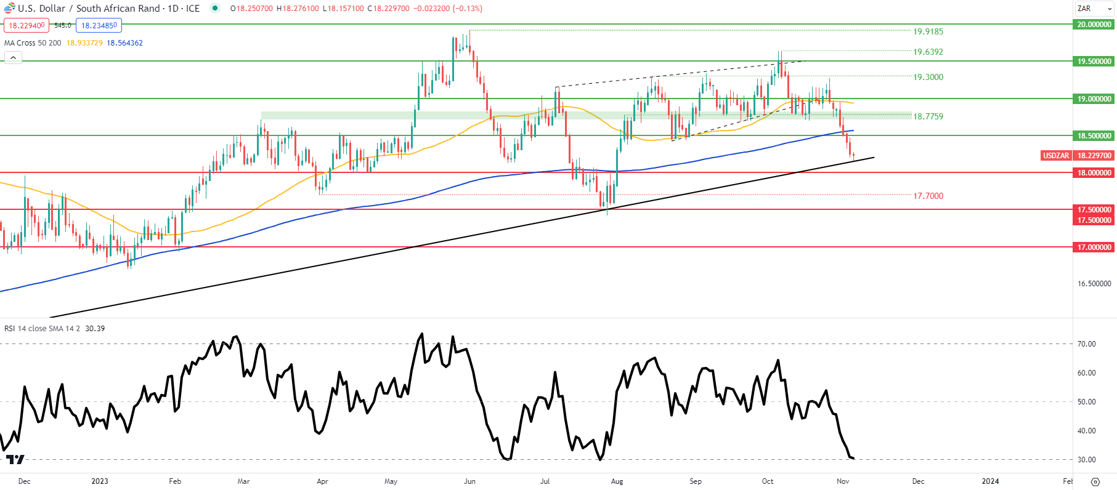Screen dimensions: 1117x490
Task: Click RSI axis 30.00 label
Action: click(x=1086, y=460)
